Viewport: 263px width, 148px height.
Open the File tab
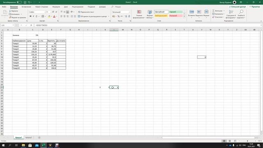(x=4, y=7)
